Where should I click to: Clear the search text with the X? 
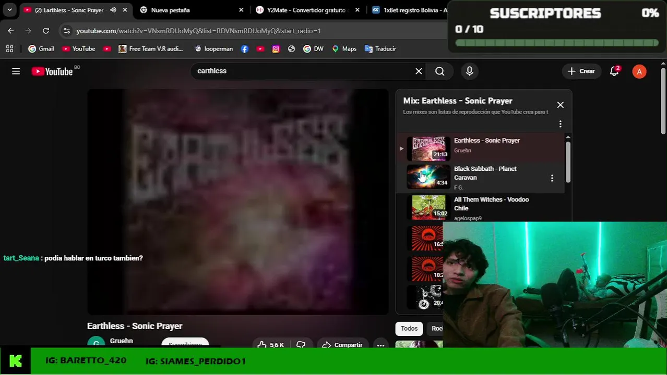[x=419, y=71]
